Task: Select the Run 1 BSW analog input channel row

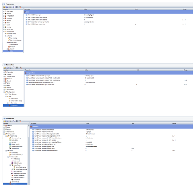Action: click(108, 20)
